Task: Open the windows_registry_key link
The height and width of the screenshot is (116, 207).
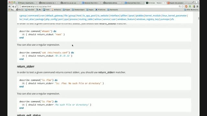Action: (x=147, y=19)
